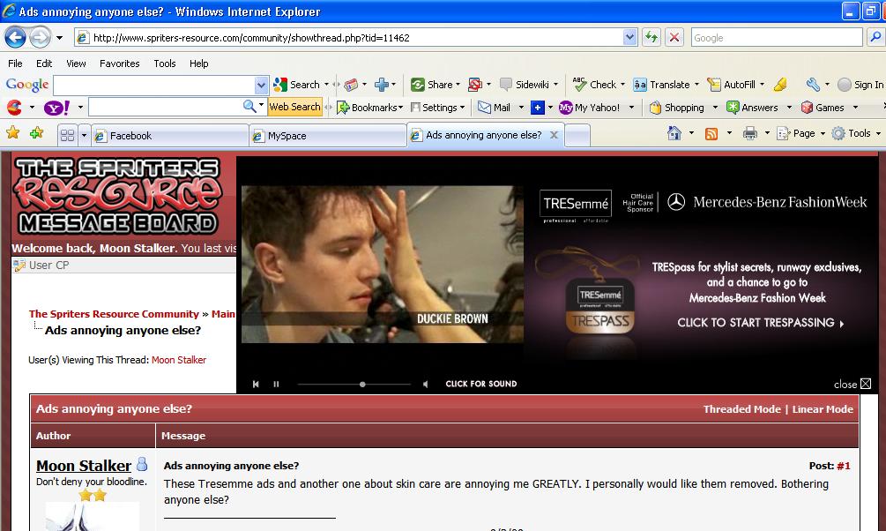Click the speaker icon labeled CLICK FOR SOUND
The image size is (886, 531).
coord(426,384)
